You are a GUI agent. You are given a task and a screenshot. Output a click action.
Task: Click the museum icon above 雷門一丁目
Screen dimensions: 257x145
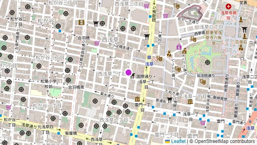point(137,99)
